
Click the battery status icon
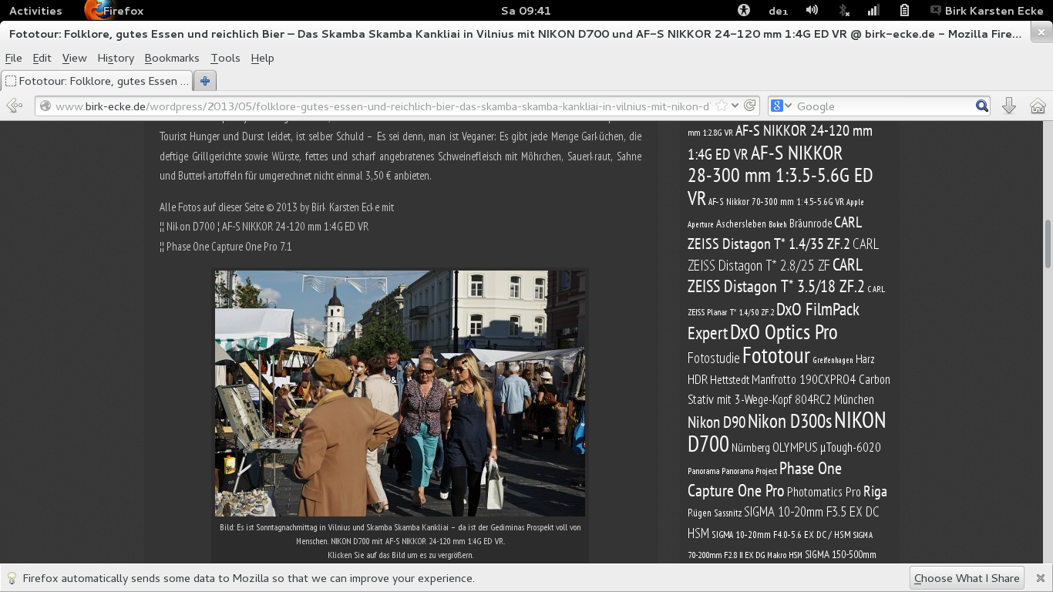pyautogui.click(x=905, y=11)
